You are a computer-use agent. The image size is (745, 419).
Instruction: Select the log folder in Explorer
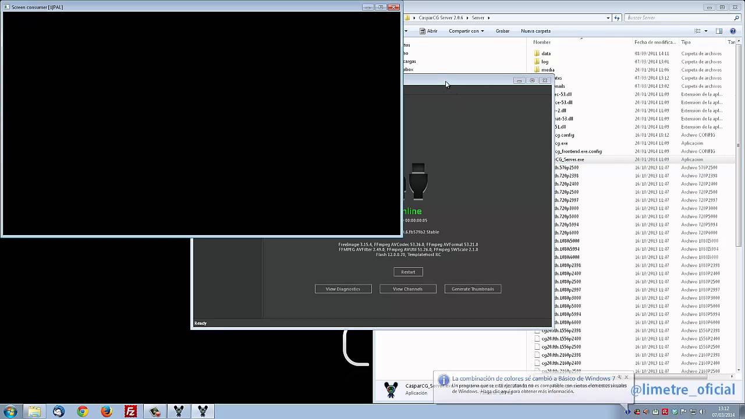[x=545, y=62]
